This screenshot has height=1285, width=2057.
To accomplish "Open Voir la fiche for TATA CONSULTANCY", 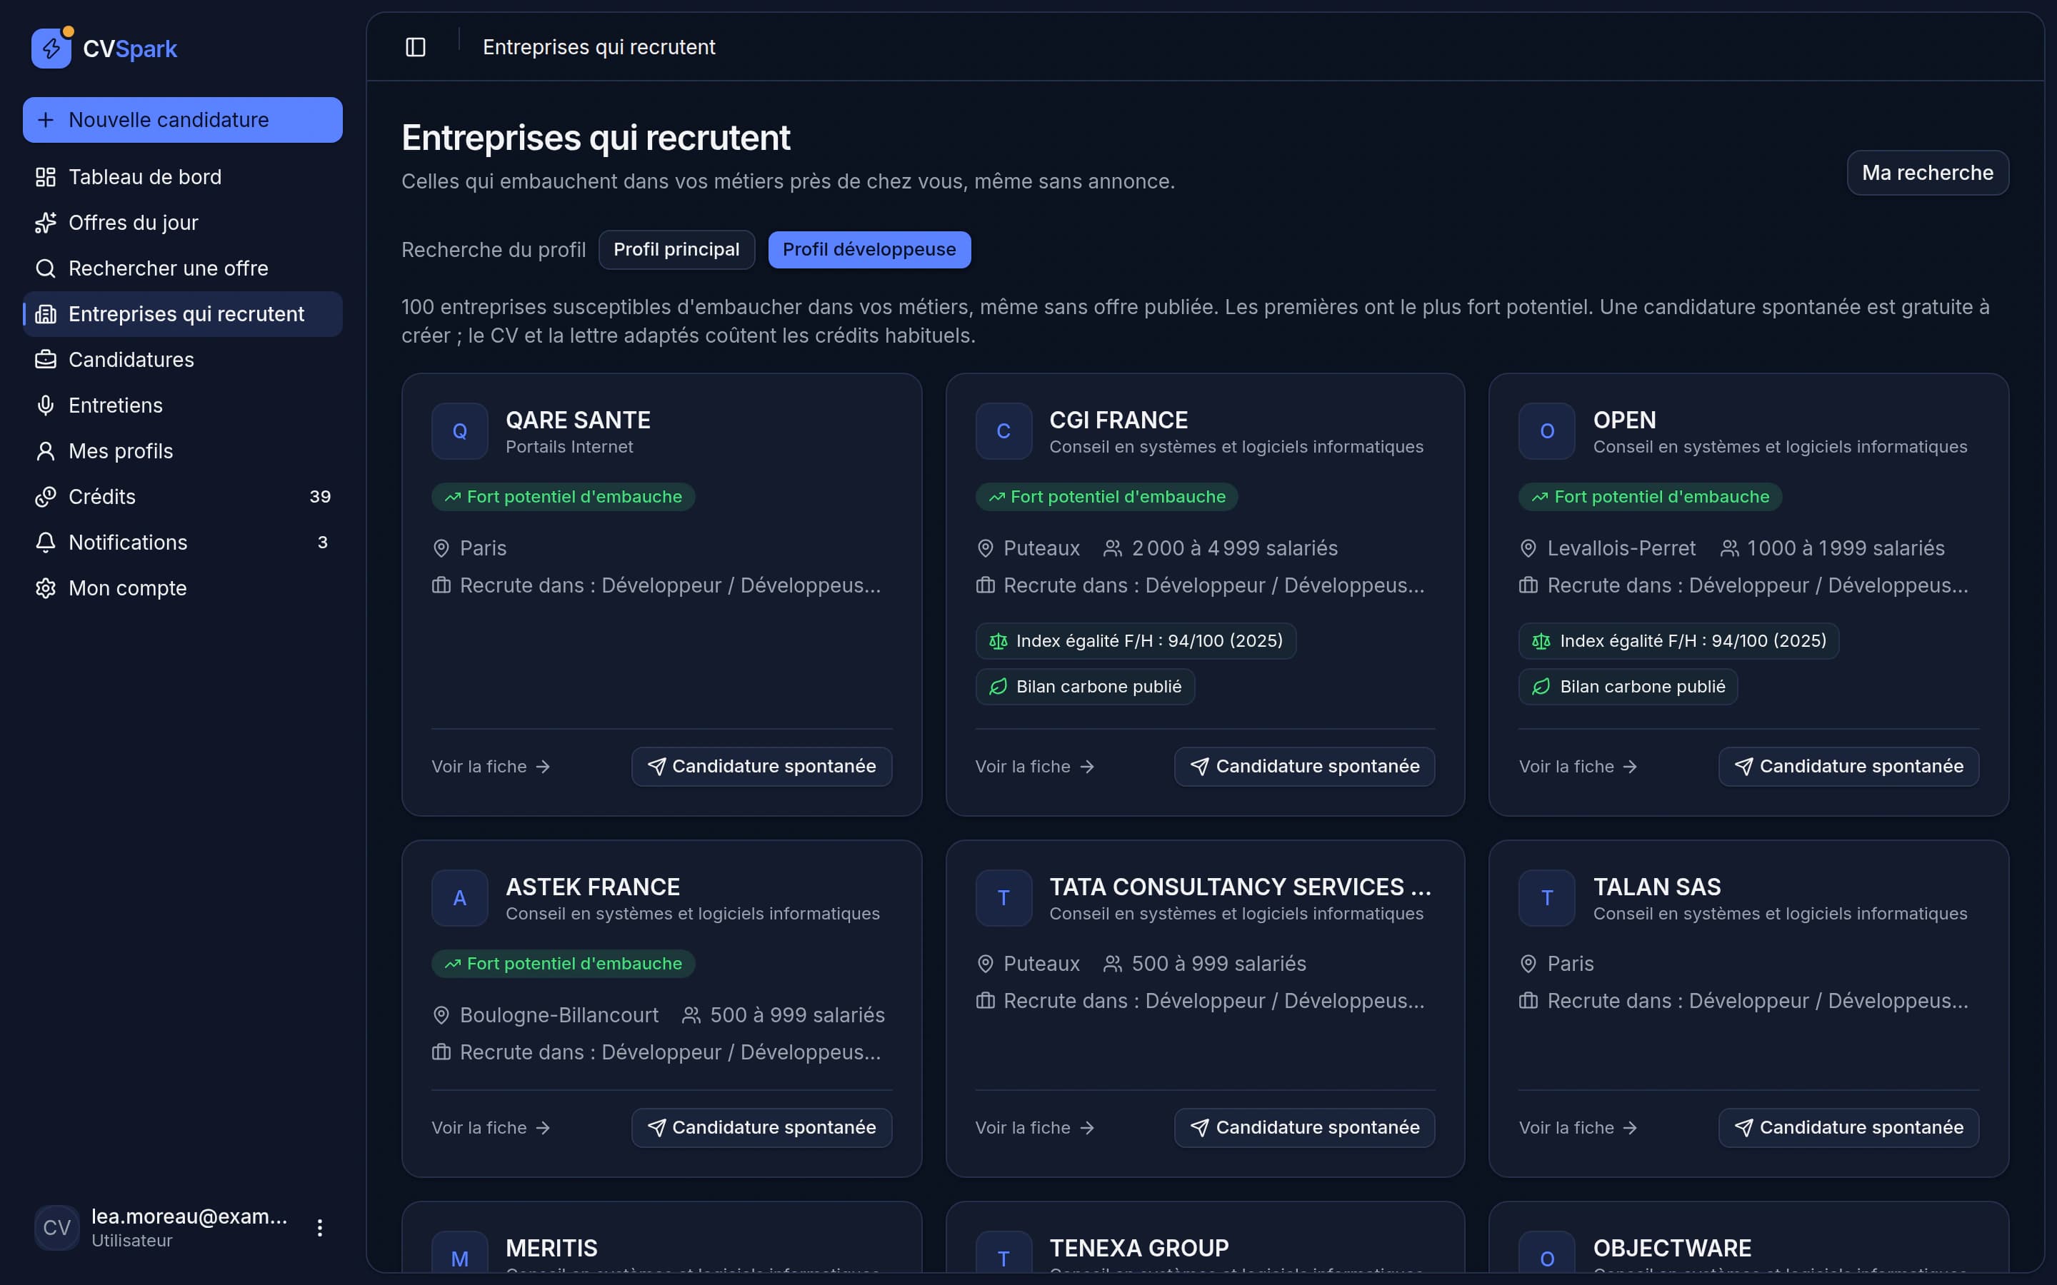I will (x=1034, y=1128).
